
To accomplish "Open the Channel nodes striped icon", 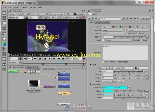I will pyautogui.click(x=4, y=28).
